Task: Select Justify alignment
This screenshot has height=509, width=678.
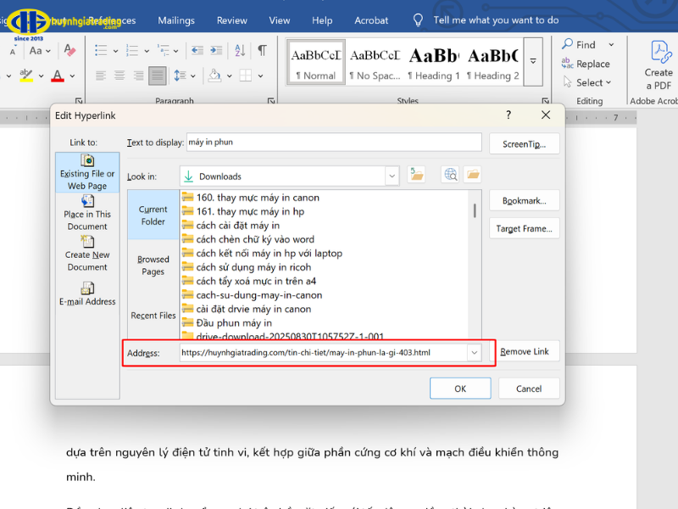Action: click(x=158, y=76)
